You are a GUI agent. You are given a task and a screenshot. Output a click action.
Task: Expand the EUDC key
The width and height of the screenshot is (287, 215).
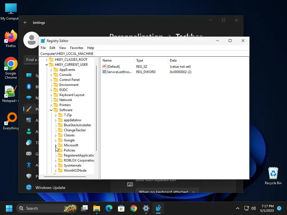tap(51, 90)
